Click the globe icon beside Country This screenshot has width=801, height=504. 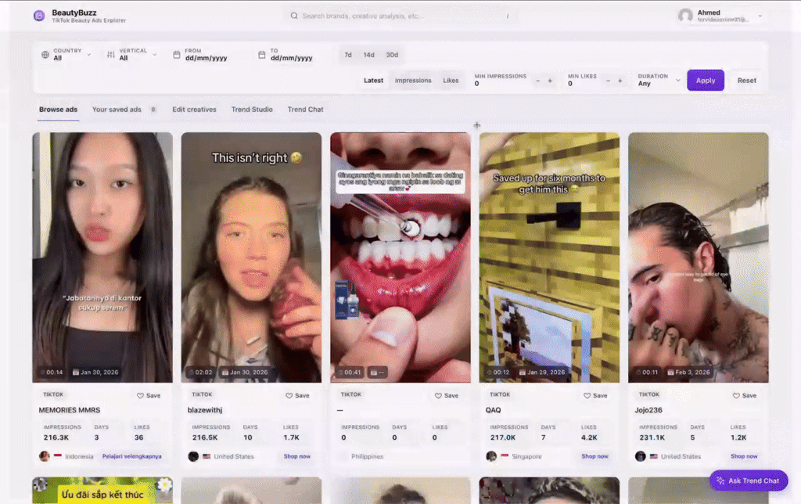click(x=45, y=55)
